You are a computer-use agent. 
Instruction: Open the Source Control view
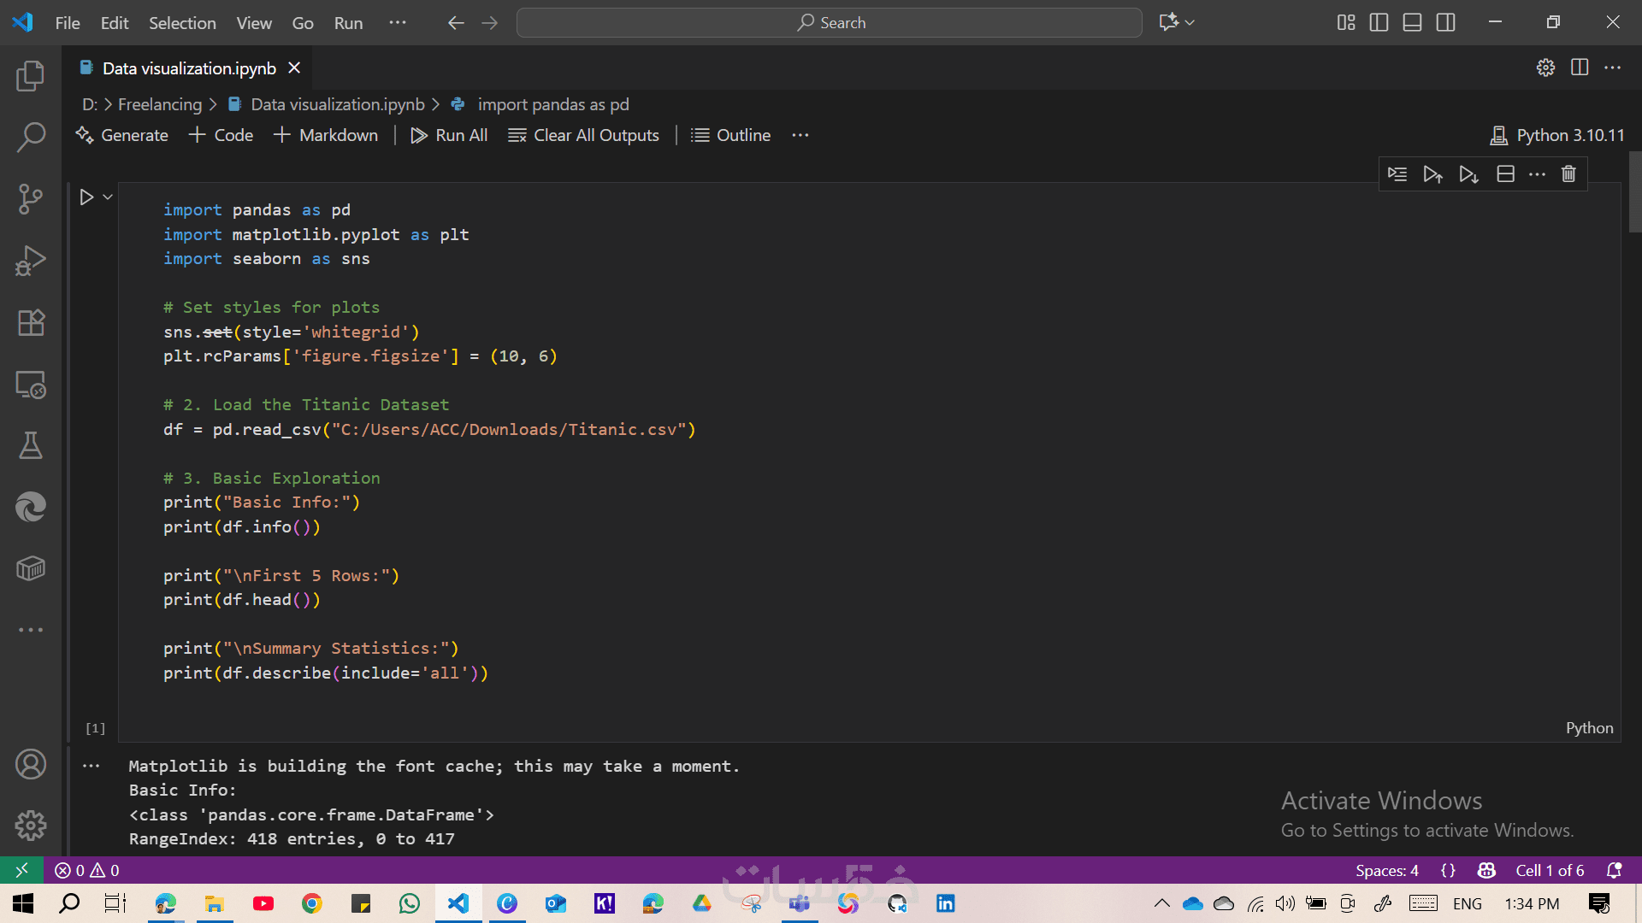(31, 198)
